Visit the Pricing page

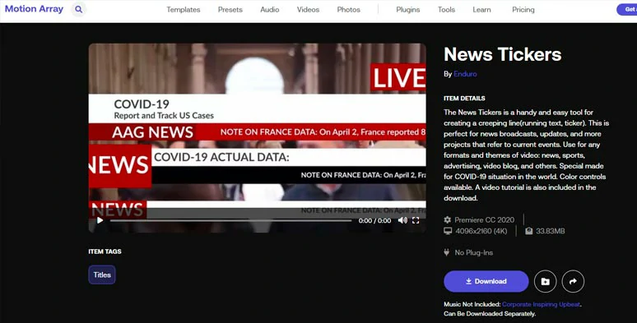click(523, 10)
